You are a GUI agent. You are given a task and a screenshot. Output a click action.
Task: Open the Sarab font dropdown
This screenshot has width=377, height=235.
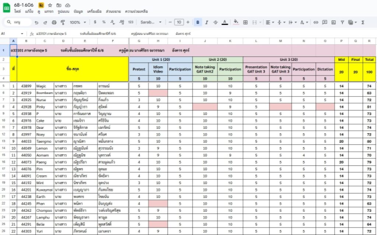tap(151, 22)
